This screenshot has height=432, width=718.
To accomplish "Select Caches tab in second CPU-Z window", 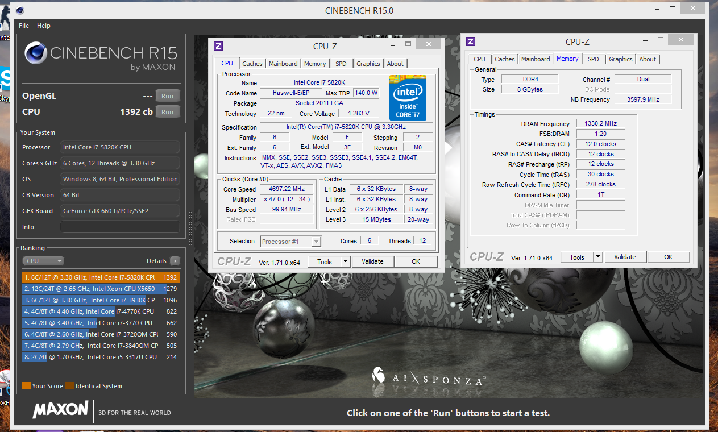I will click(x=505, y=59).
